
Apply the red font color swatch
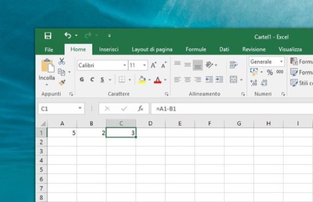click(x=158, y=80)
